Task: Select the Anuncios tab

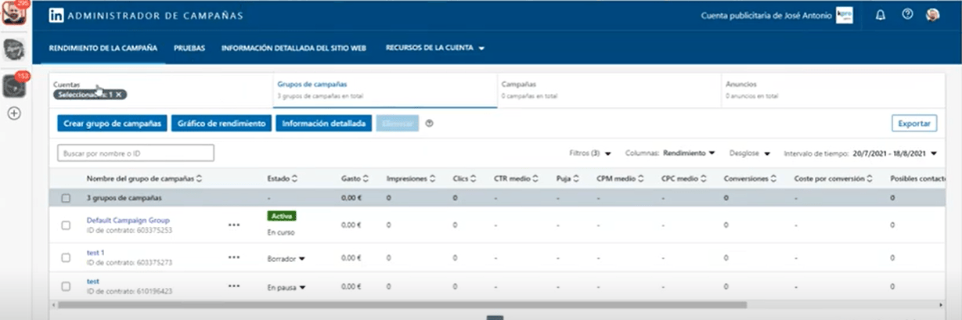Action: coord(832,90)
